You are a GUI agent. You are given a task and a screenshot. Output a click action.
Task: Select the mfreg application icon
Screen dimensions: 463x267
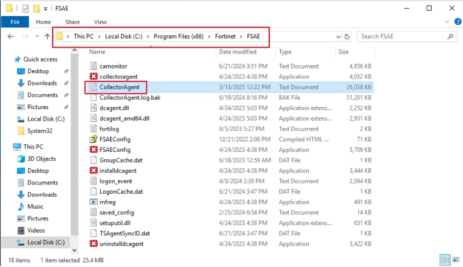point(94,202)
